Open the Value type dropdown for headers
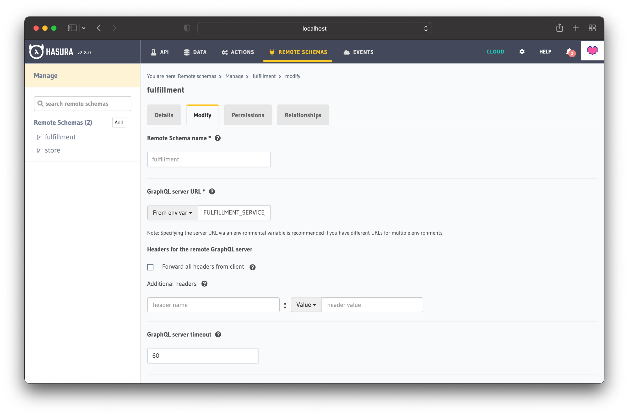629x416 pixels. coord(306,304)
